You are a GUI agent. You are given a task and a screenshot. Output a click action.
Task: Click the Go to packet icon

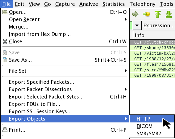(146, 14)
